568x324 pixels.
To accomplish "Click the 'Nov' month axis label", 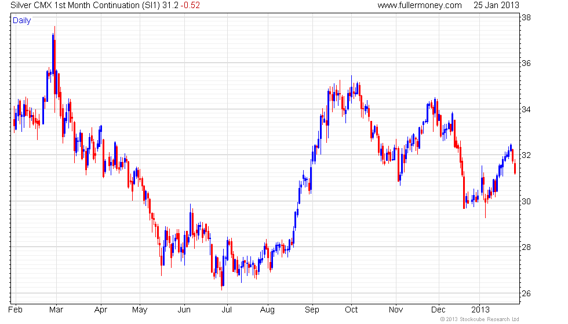I will click(x=396, y=310).
